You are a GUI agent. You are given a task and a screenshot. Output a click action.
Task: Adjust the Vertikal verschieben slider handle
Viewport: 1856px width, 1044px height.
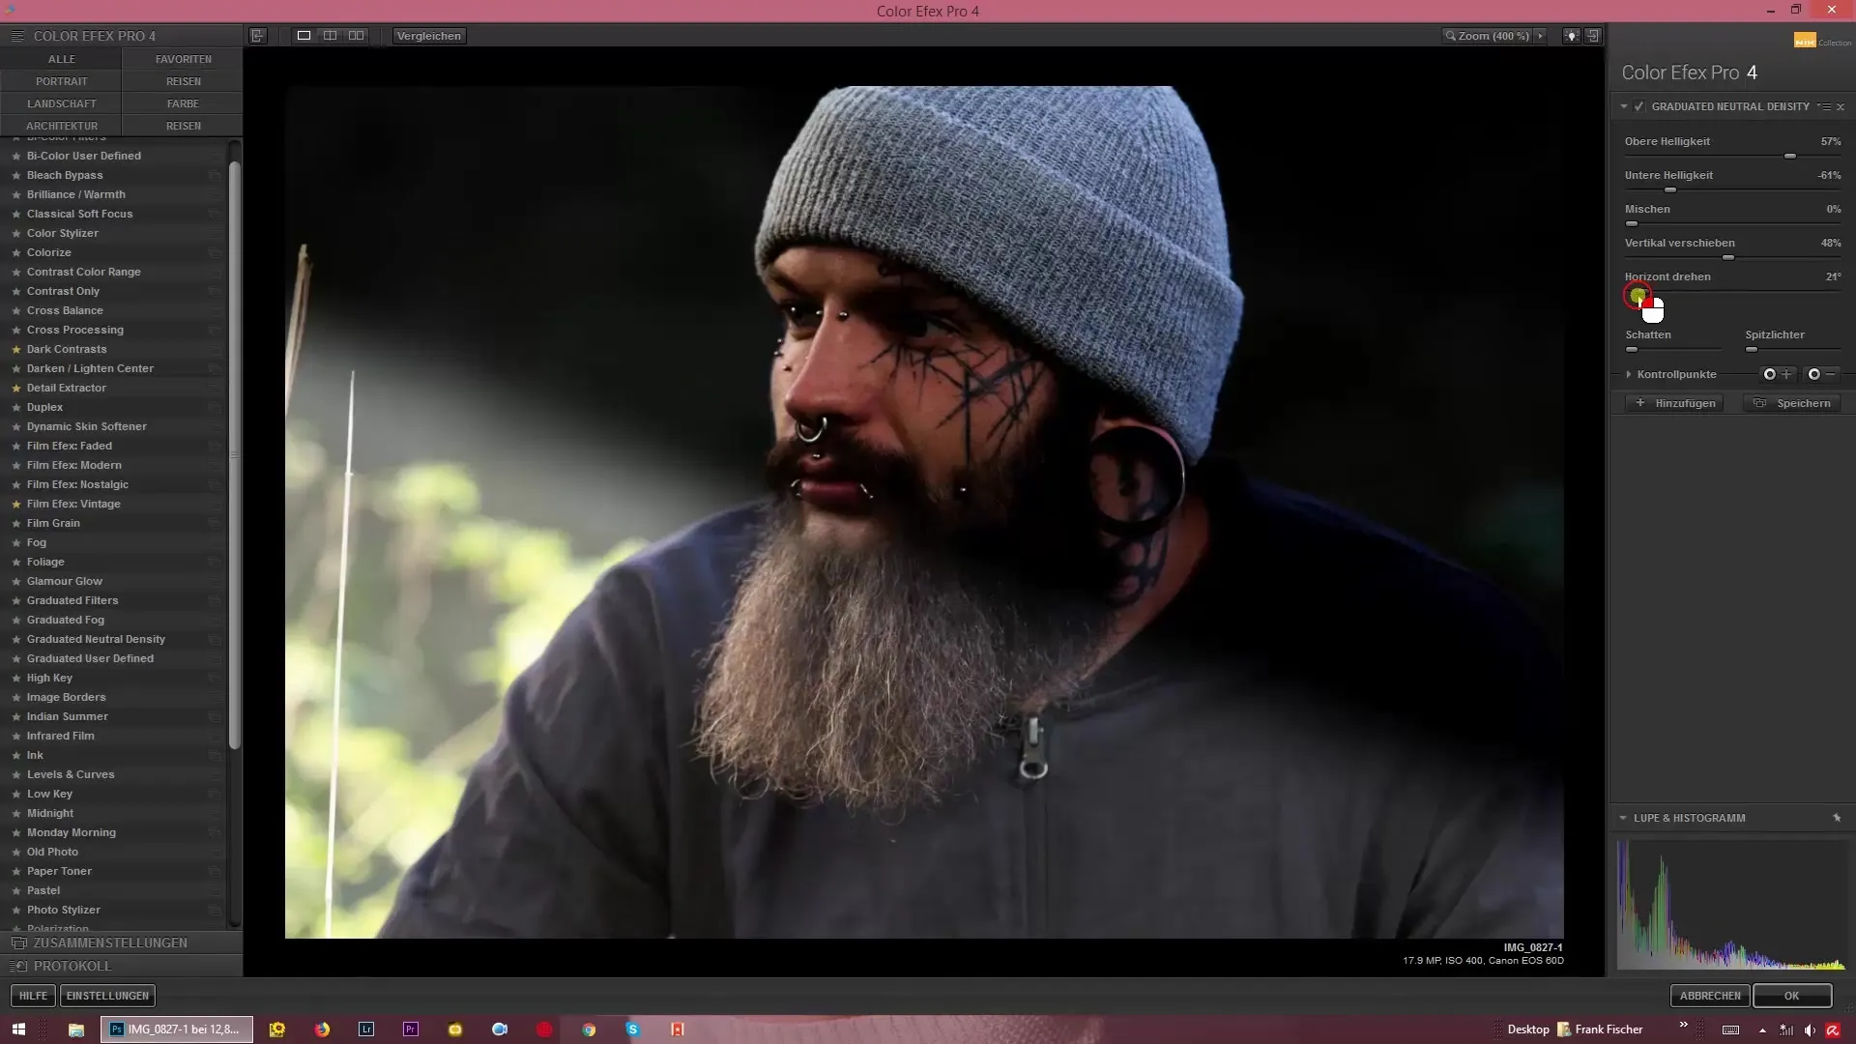click(1728, 257)
